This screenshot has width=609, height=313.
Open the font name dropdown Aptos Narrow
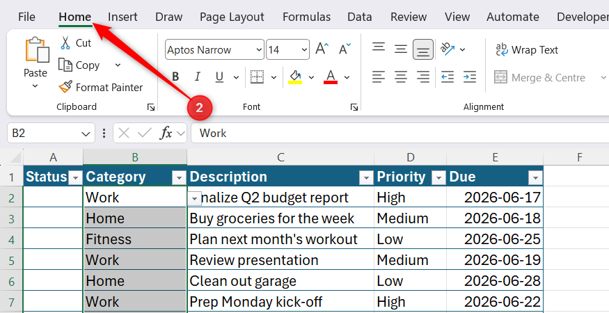coord(259,49)
